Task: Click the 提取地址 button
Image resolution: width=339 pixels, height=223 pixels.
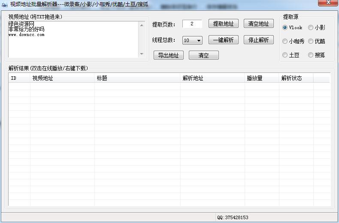Action: point(224,24)
